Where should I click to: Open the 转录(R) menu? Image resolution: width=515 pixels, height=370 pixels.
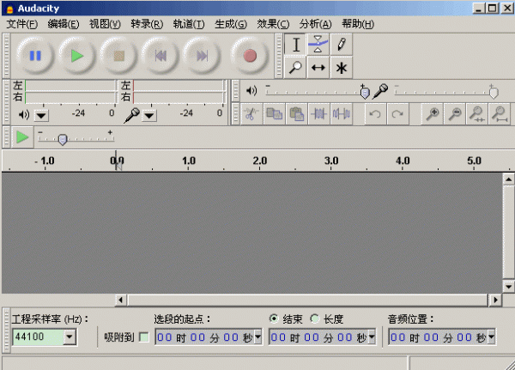(x=147, y=24)
